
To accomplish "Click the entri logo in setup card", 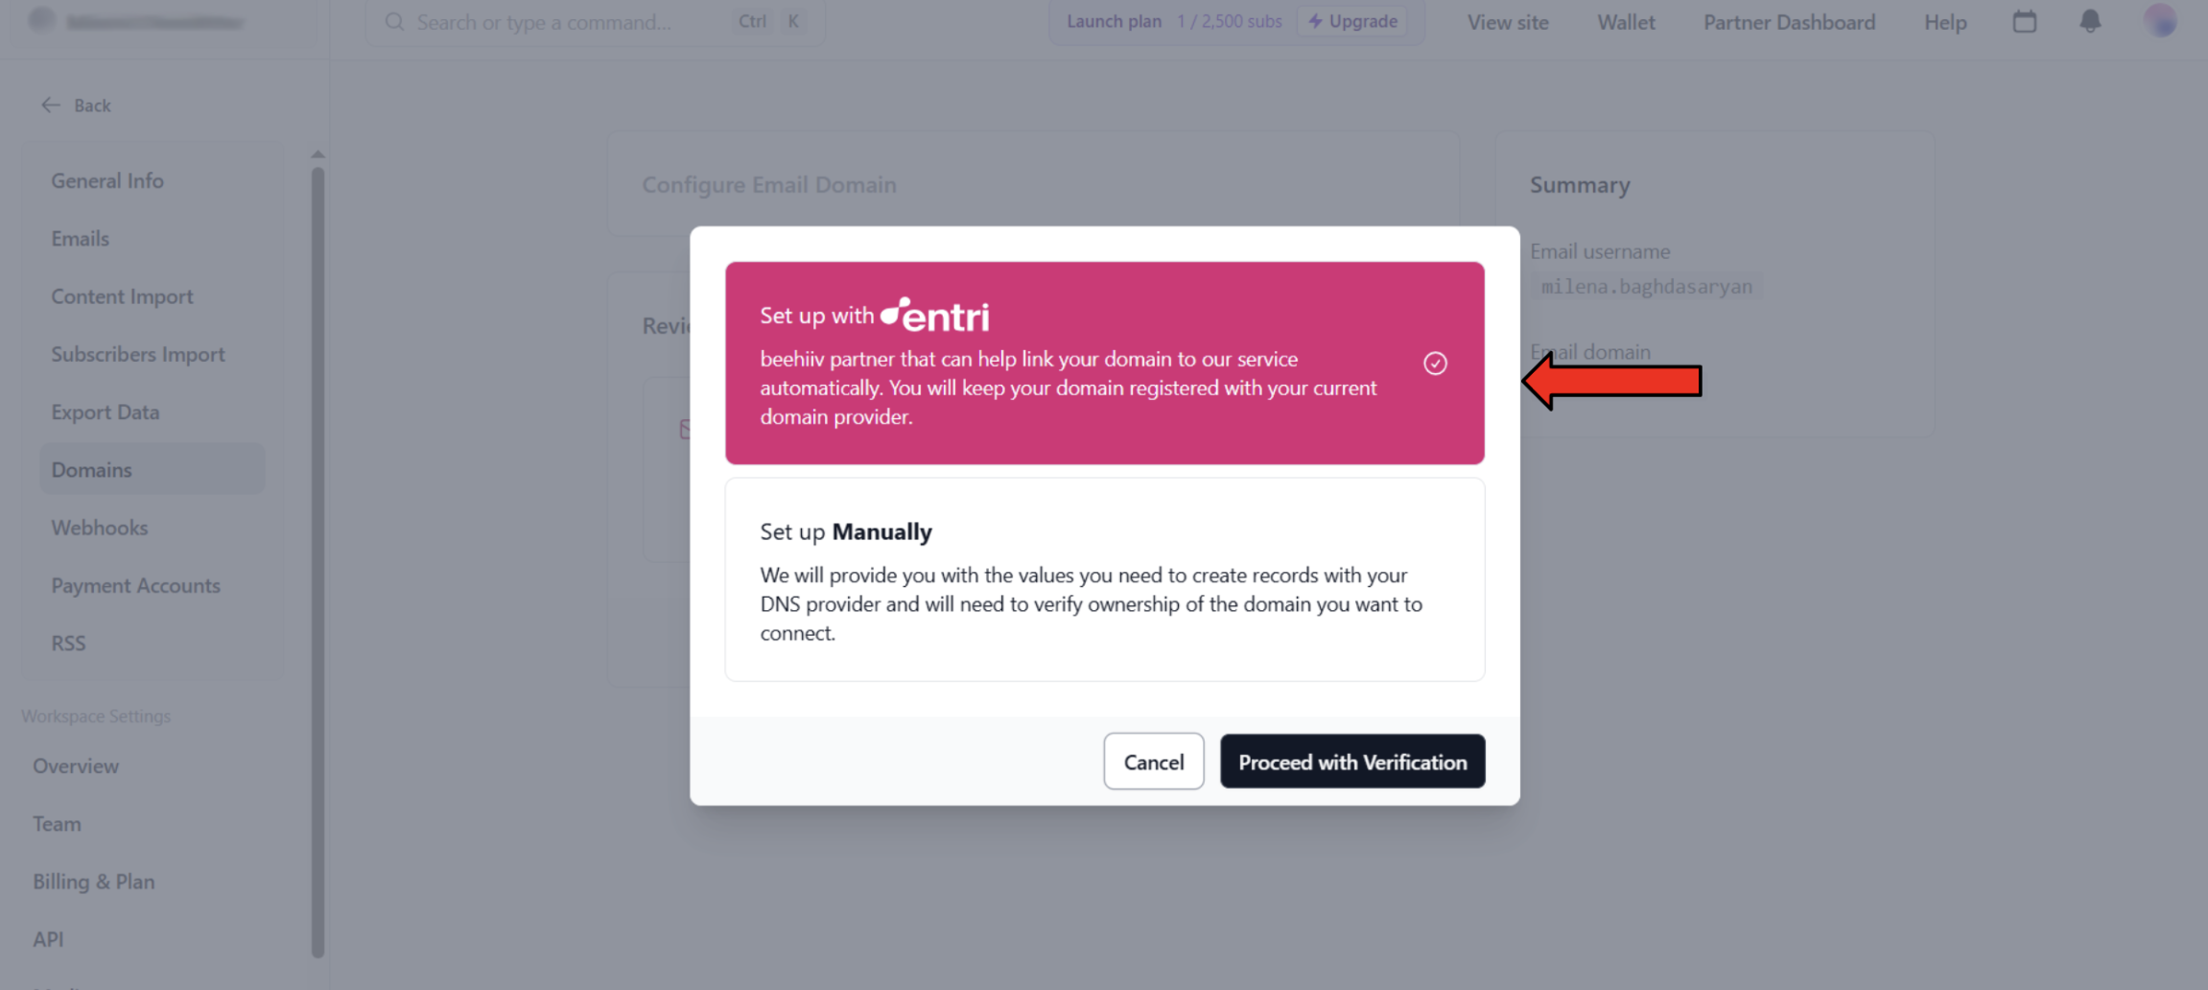I will click(935, 315).
